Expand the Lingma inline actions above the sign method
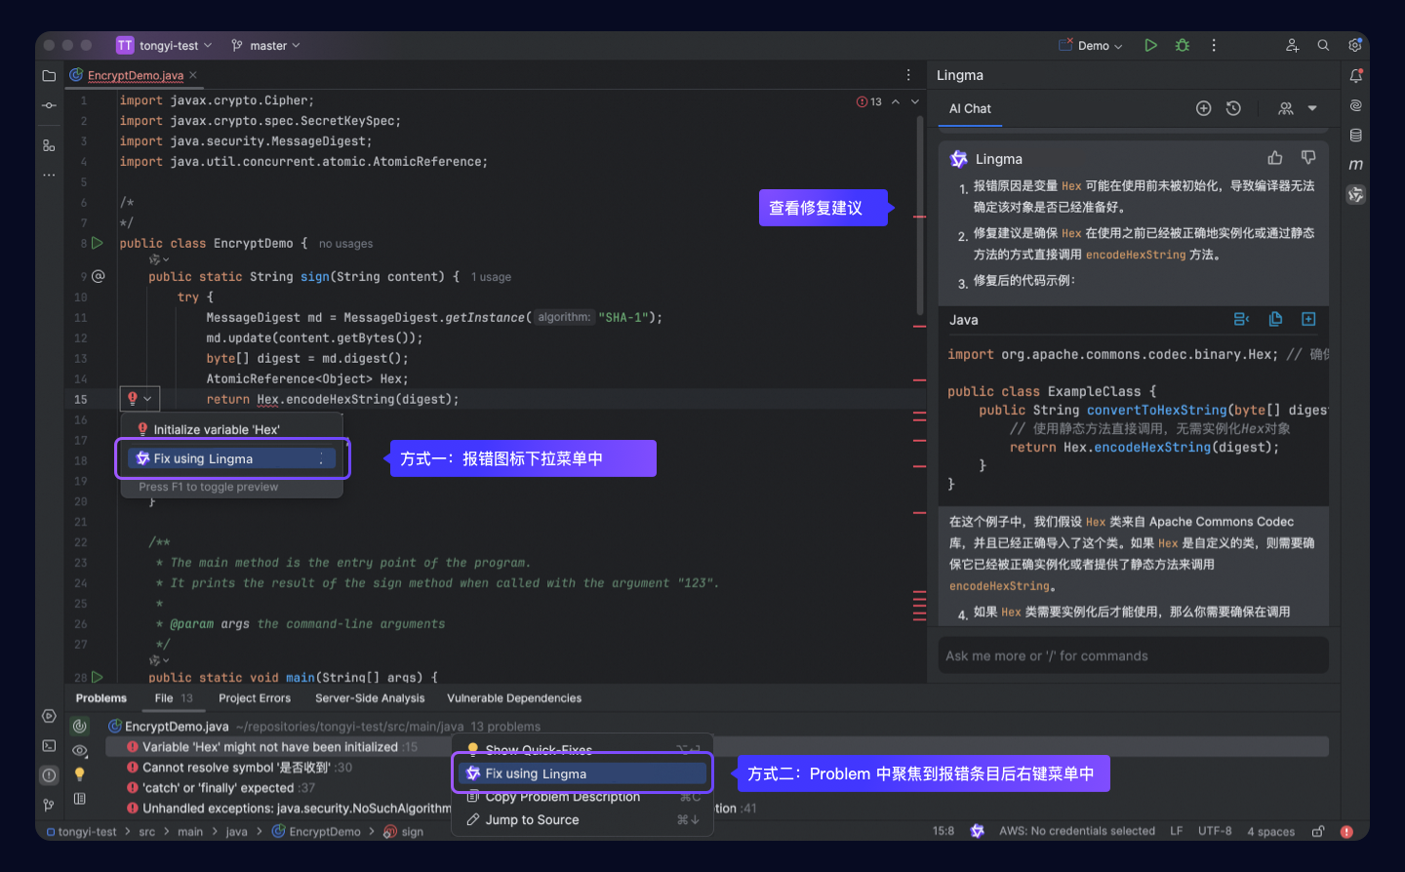 pyautogui.click(x=158, y=259)
